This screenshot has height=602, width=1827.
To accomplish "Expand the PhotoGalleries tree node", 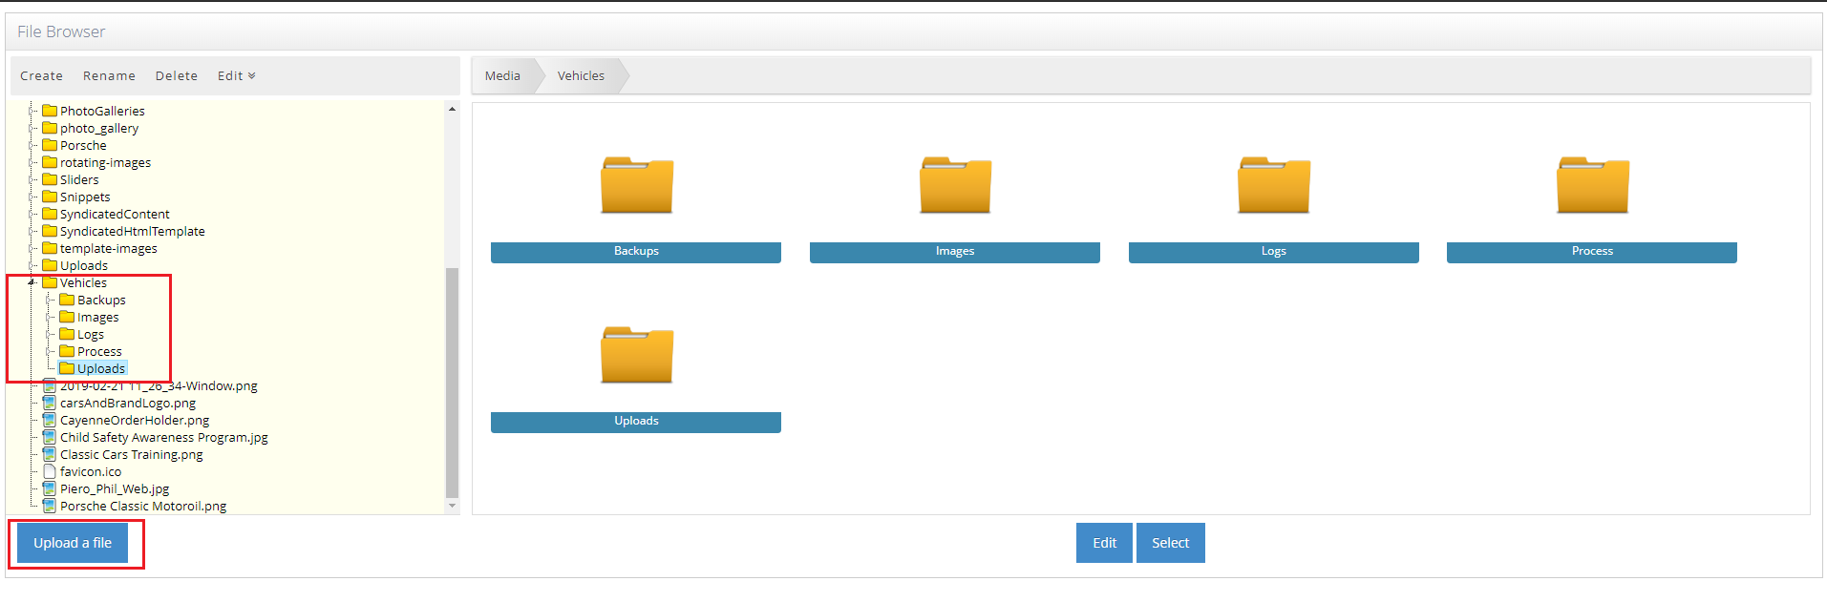I will click(x=32, y=111).
